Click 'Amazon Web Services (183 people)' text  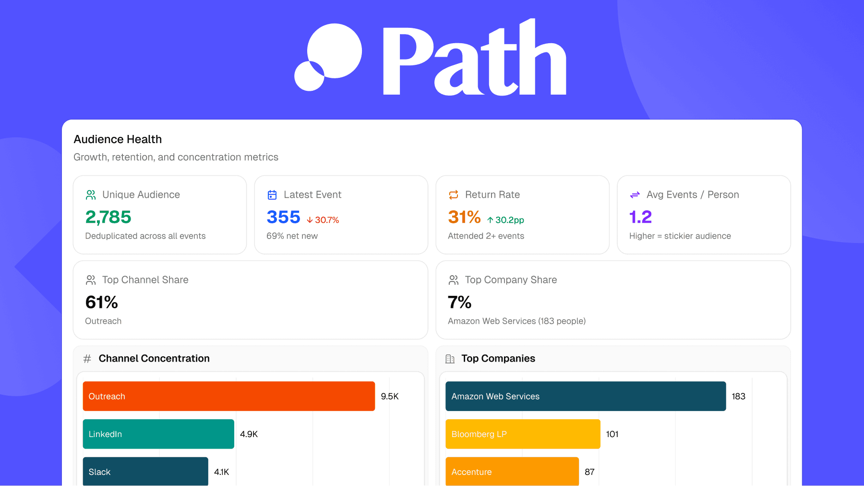(517, 321)
